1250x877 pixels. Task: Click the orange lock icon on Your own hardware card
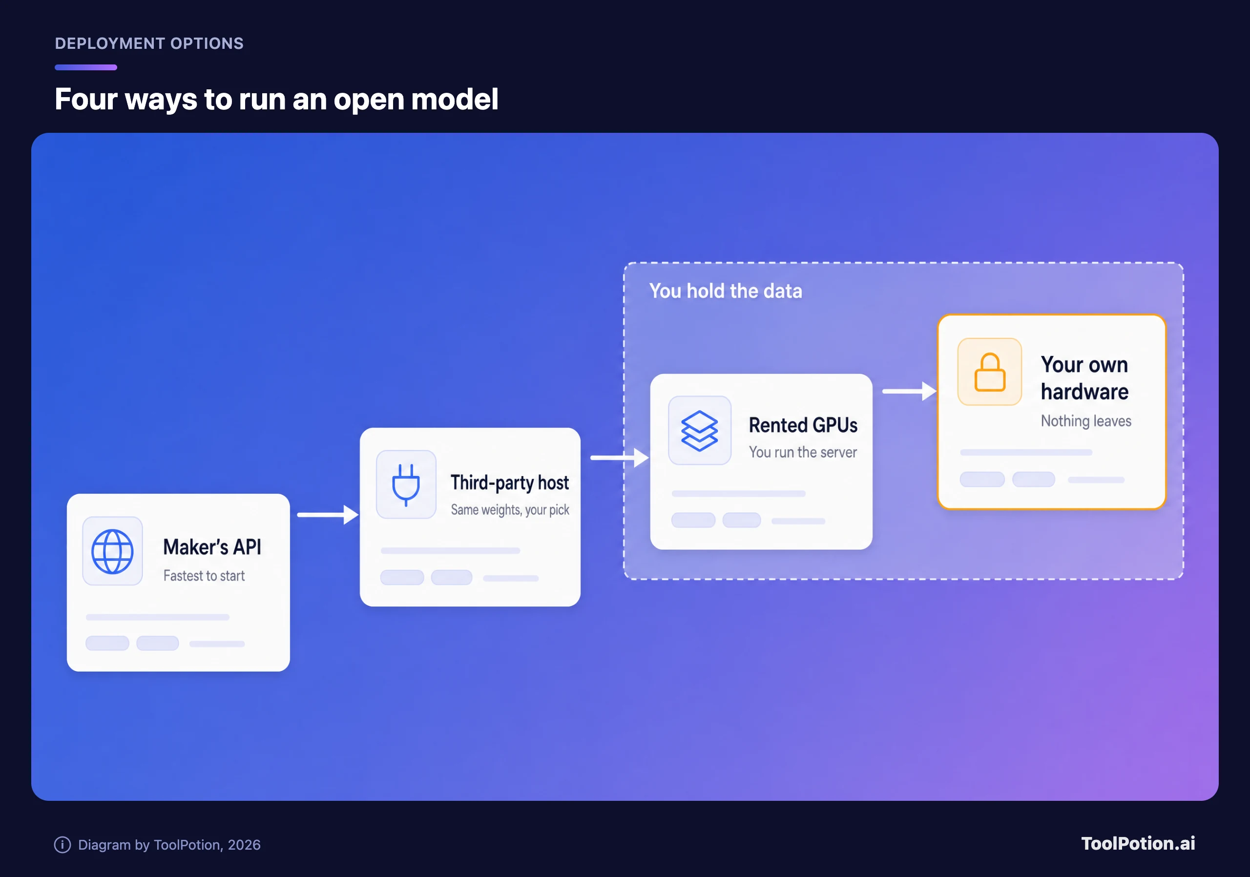[989, 371]
